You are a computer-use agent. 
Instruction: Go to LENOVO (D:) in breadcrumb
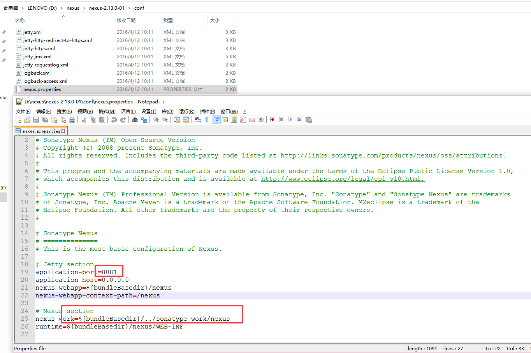point(42,8)
